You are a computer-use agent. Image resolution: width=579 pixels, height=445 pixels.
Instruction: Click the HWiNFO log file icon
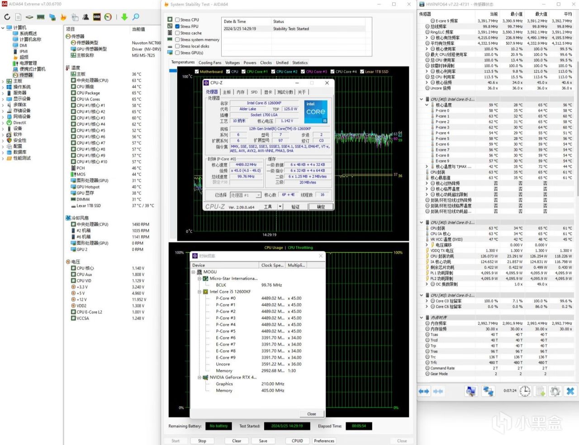coord(540,391)
